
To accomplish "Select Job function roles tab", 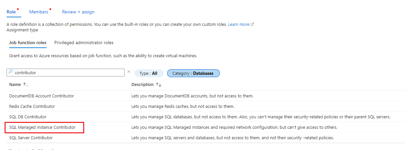I will click(x=28, y=43).
